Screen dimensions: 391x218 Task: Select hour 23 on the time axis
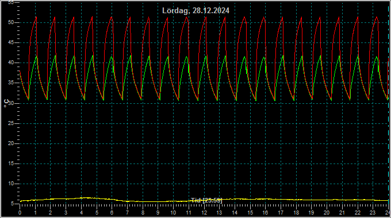coord(373,213)
